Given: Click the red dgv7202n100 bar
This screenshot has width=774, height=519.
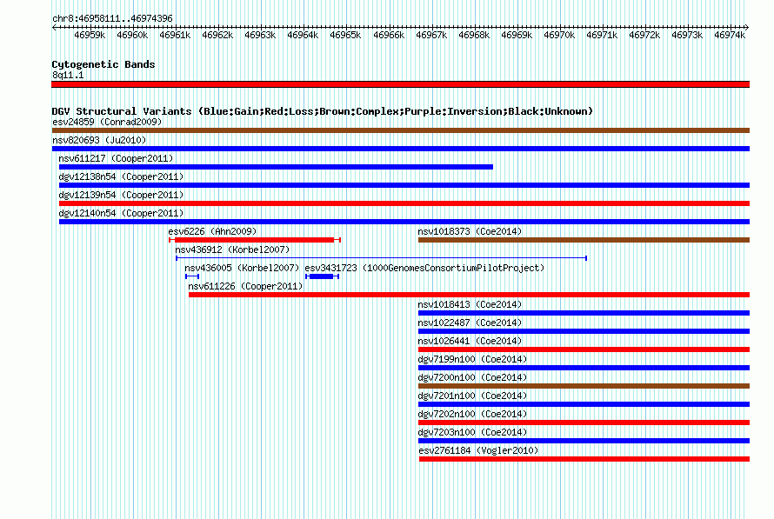Looking at the screenshot, I should pos(584,423).
